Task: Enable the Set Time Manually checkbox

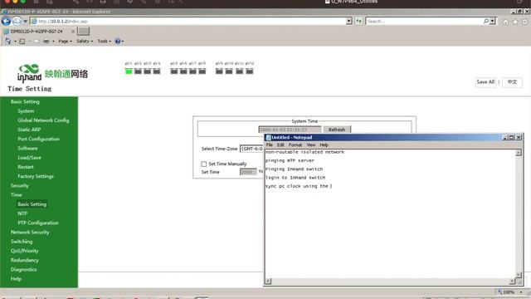Action: (x=204, y=164)
